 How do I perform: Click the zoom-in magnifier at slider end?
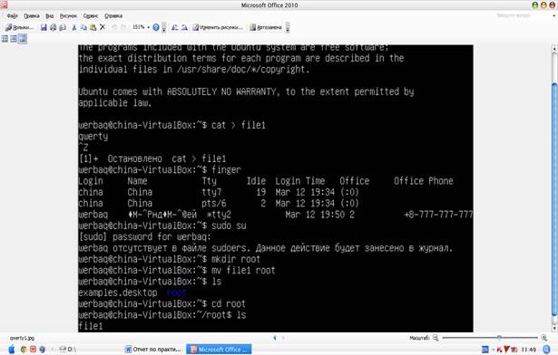[x=544, y=338]
